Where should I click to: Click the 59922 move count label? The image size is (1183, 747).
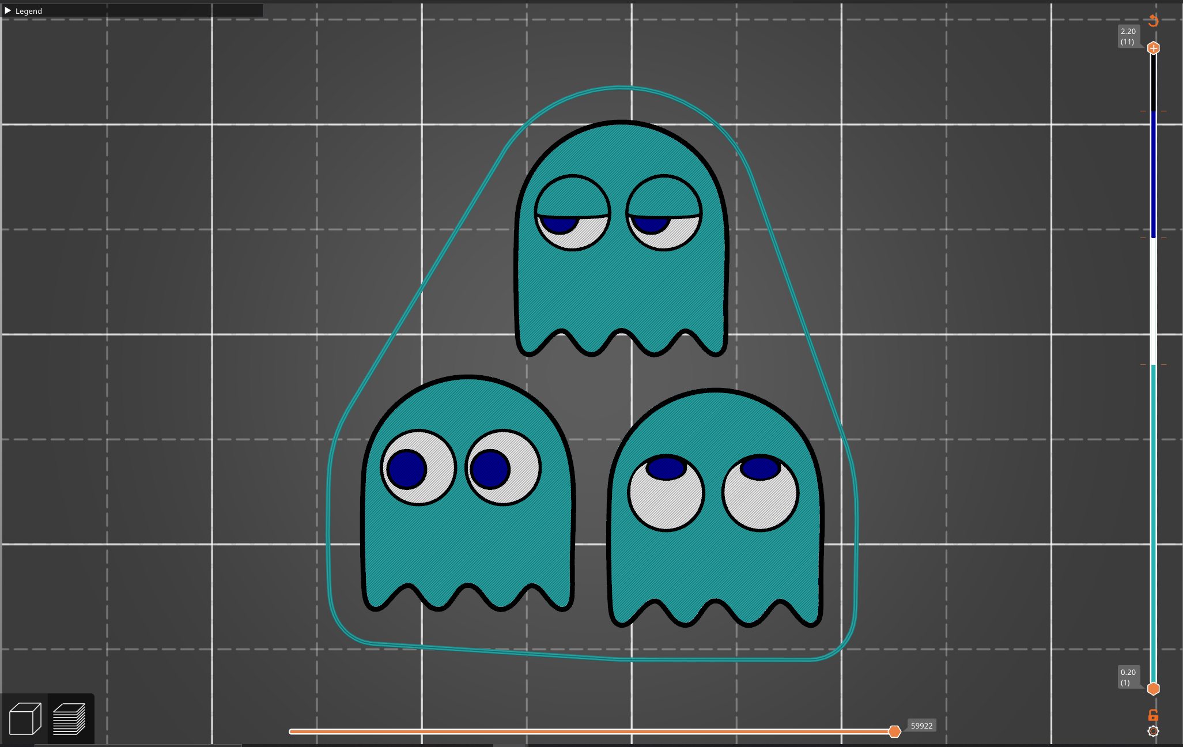point(921,726)
